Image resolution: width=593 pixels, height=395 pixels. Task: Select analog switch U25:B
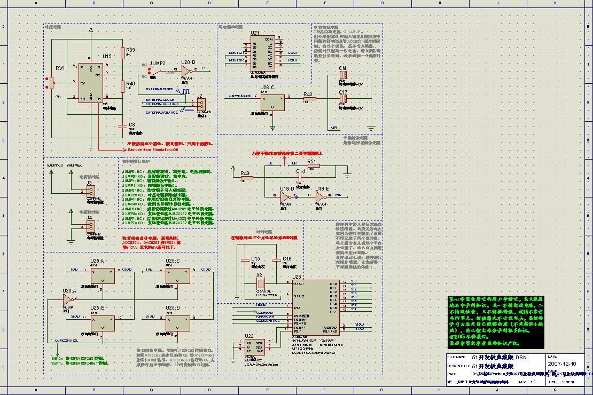click(103, 323)
